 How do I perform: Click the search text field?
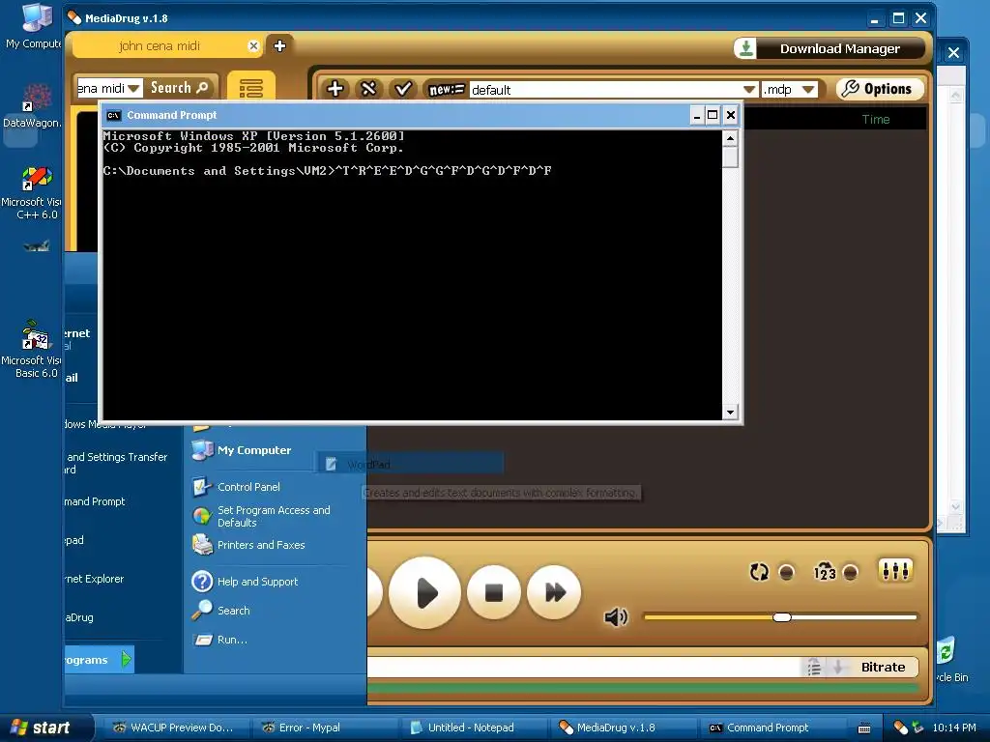click(102, 88)
